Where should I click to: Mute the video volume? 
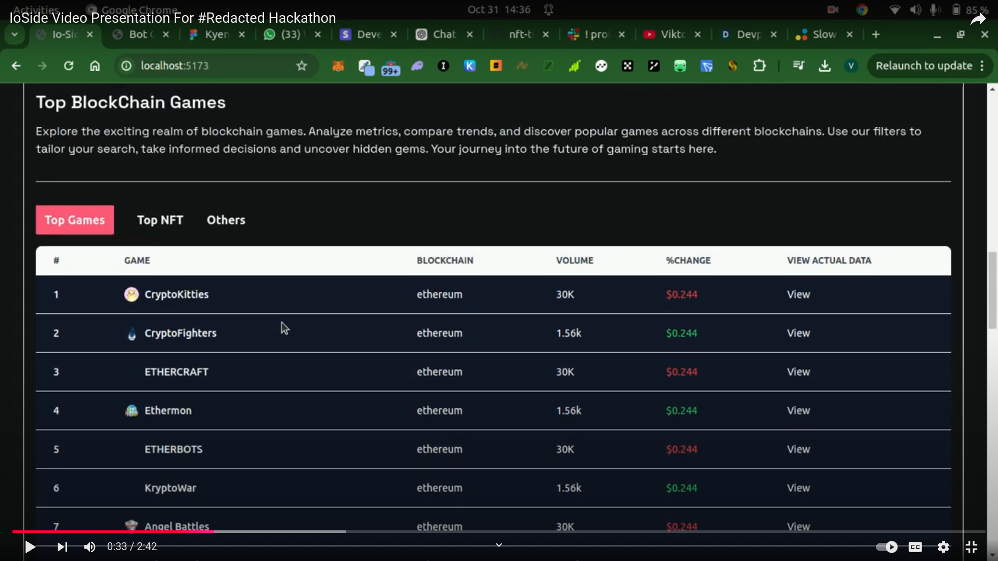90,547
